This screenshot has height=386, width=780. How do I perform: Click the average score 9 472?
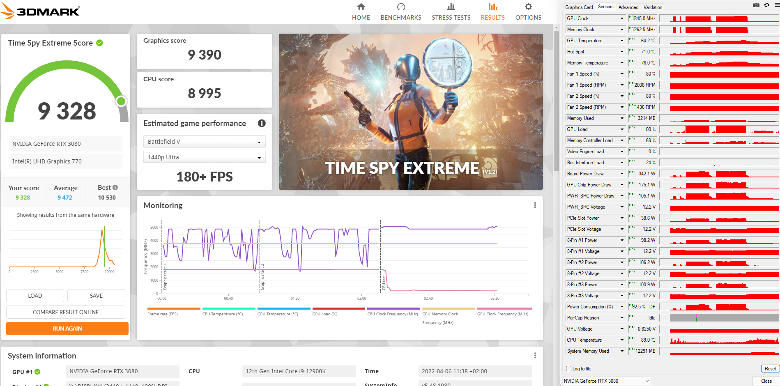click(65, 198)
